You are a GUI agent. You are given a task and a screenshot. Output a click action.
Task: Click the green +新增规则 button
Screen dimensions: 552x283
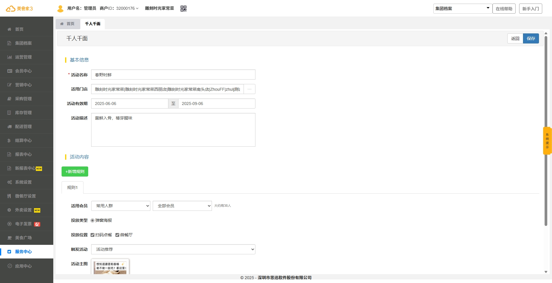[x=75, y=172]
